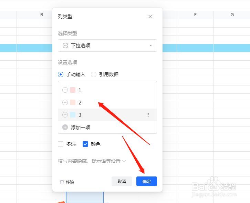The height and width of the screenshot is (203, 250).
Task: Click the 移除 text button
Action: pos(70,182)
